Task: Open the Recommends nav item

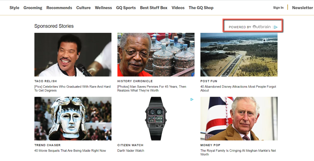Action: [59, 8]
